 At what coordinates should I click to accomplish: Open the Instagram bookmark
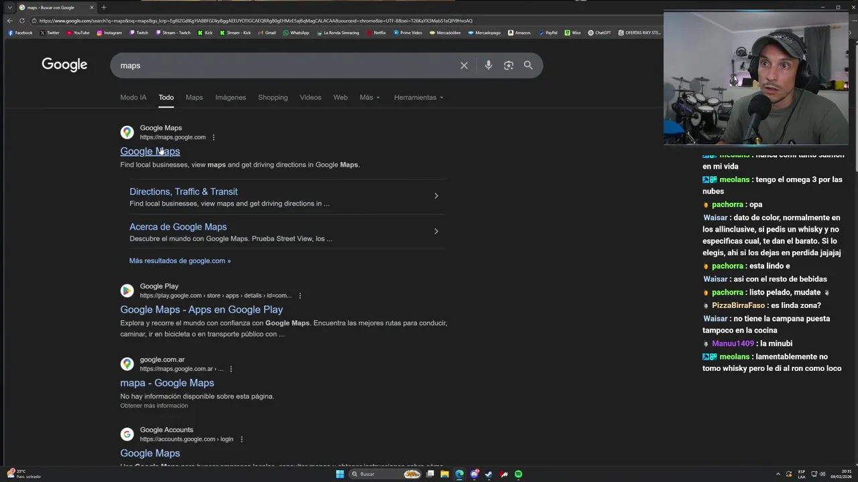tap(109, 32)
